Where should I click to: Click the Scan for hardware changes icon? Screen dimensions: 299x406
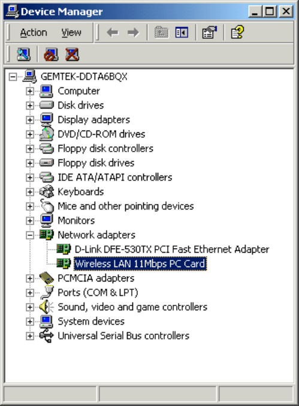pos(23,54)
